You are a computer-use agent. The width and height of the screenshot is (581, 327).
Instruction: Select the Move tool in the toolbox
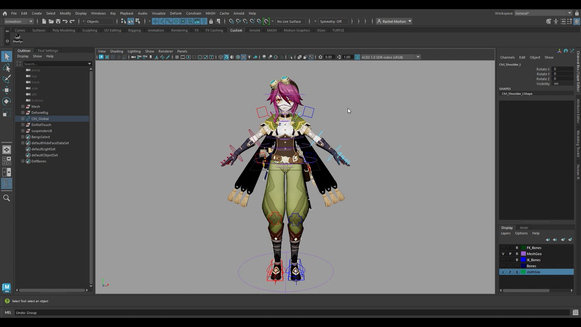[7, 90]
